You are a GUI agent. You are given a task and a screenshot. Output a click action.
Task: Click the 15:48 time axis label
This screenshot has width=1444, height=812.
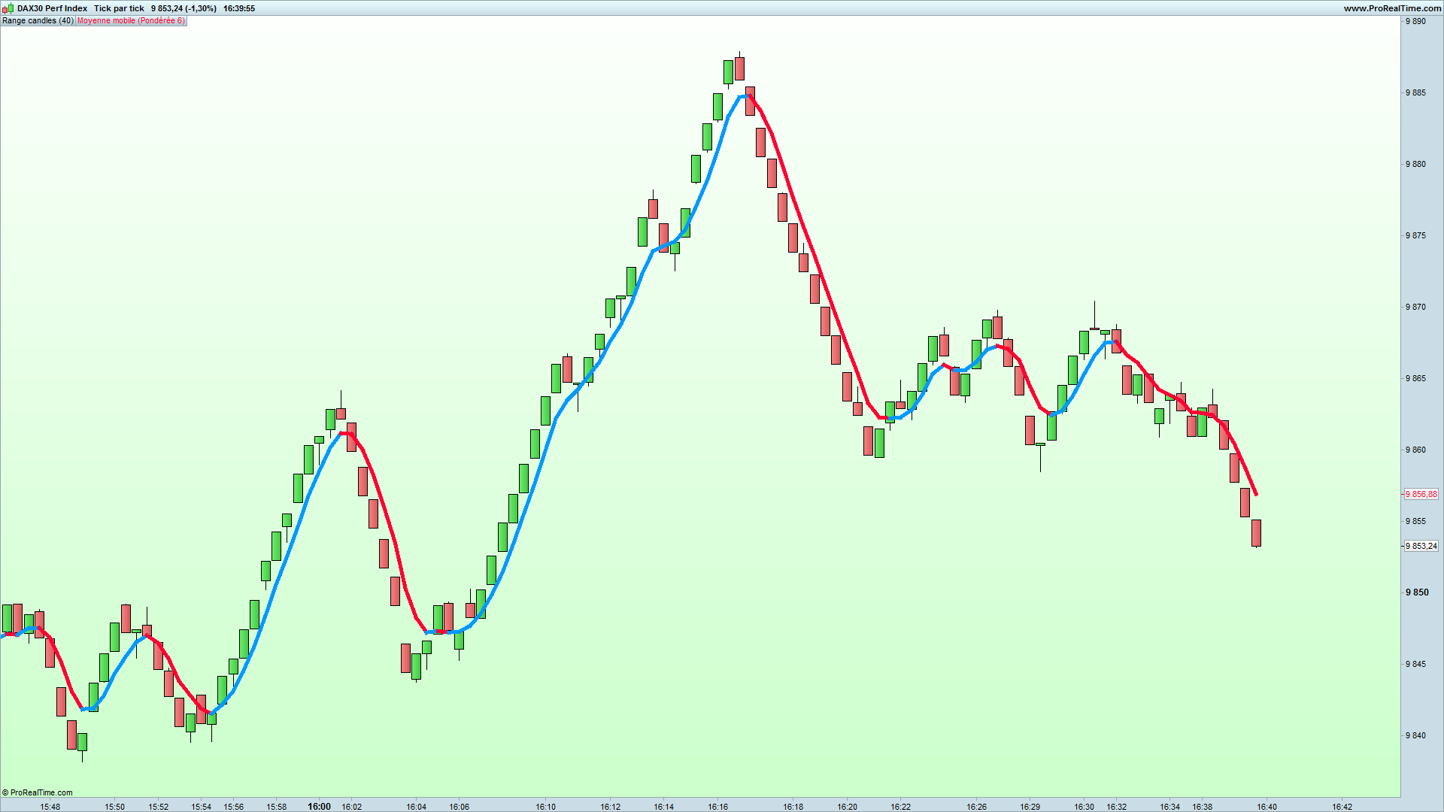(x=50, y=807)
